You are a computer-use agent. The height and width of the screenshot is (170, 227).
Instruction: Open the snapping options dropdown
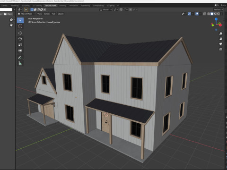pyautogui.click(x=125, y=9)
